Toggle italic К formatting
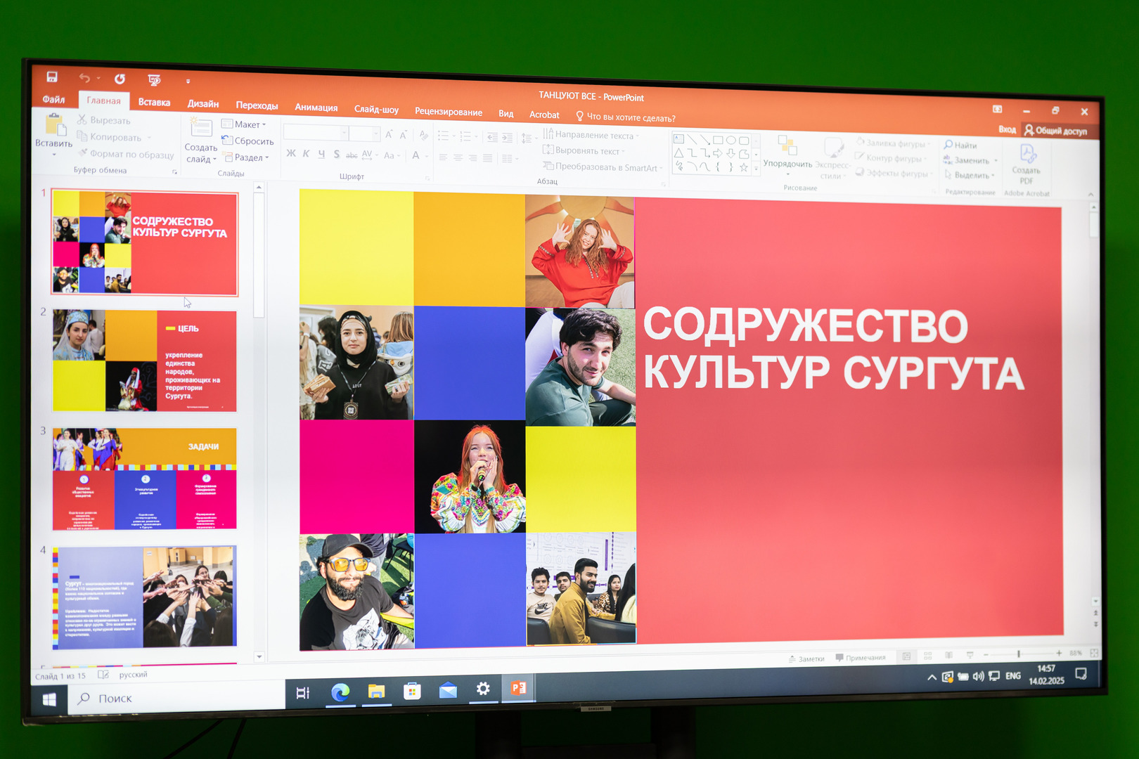This screenshot has width=1139, height=759. [306, 153]
